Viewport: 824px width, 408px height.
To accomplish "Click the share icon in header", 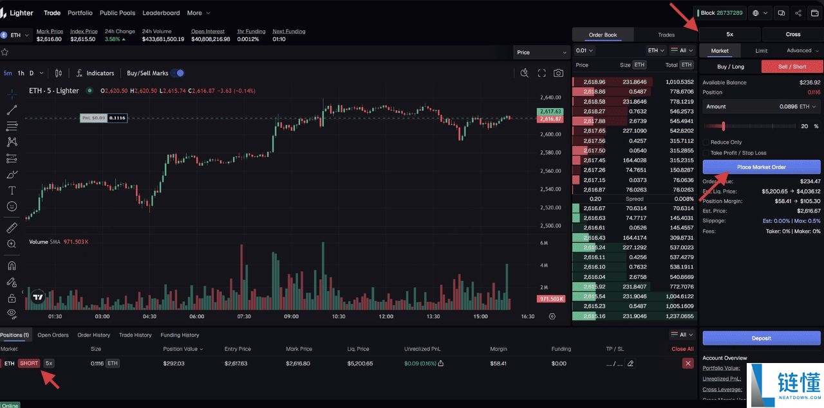I will point(798,13).
